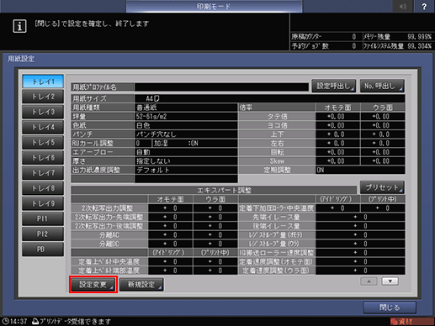Click the 先端イレース量 value
Image resolution: width=435 pixels, height=326 pixels.
tap(360, 217)
